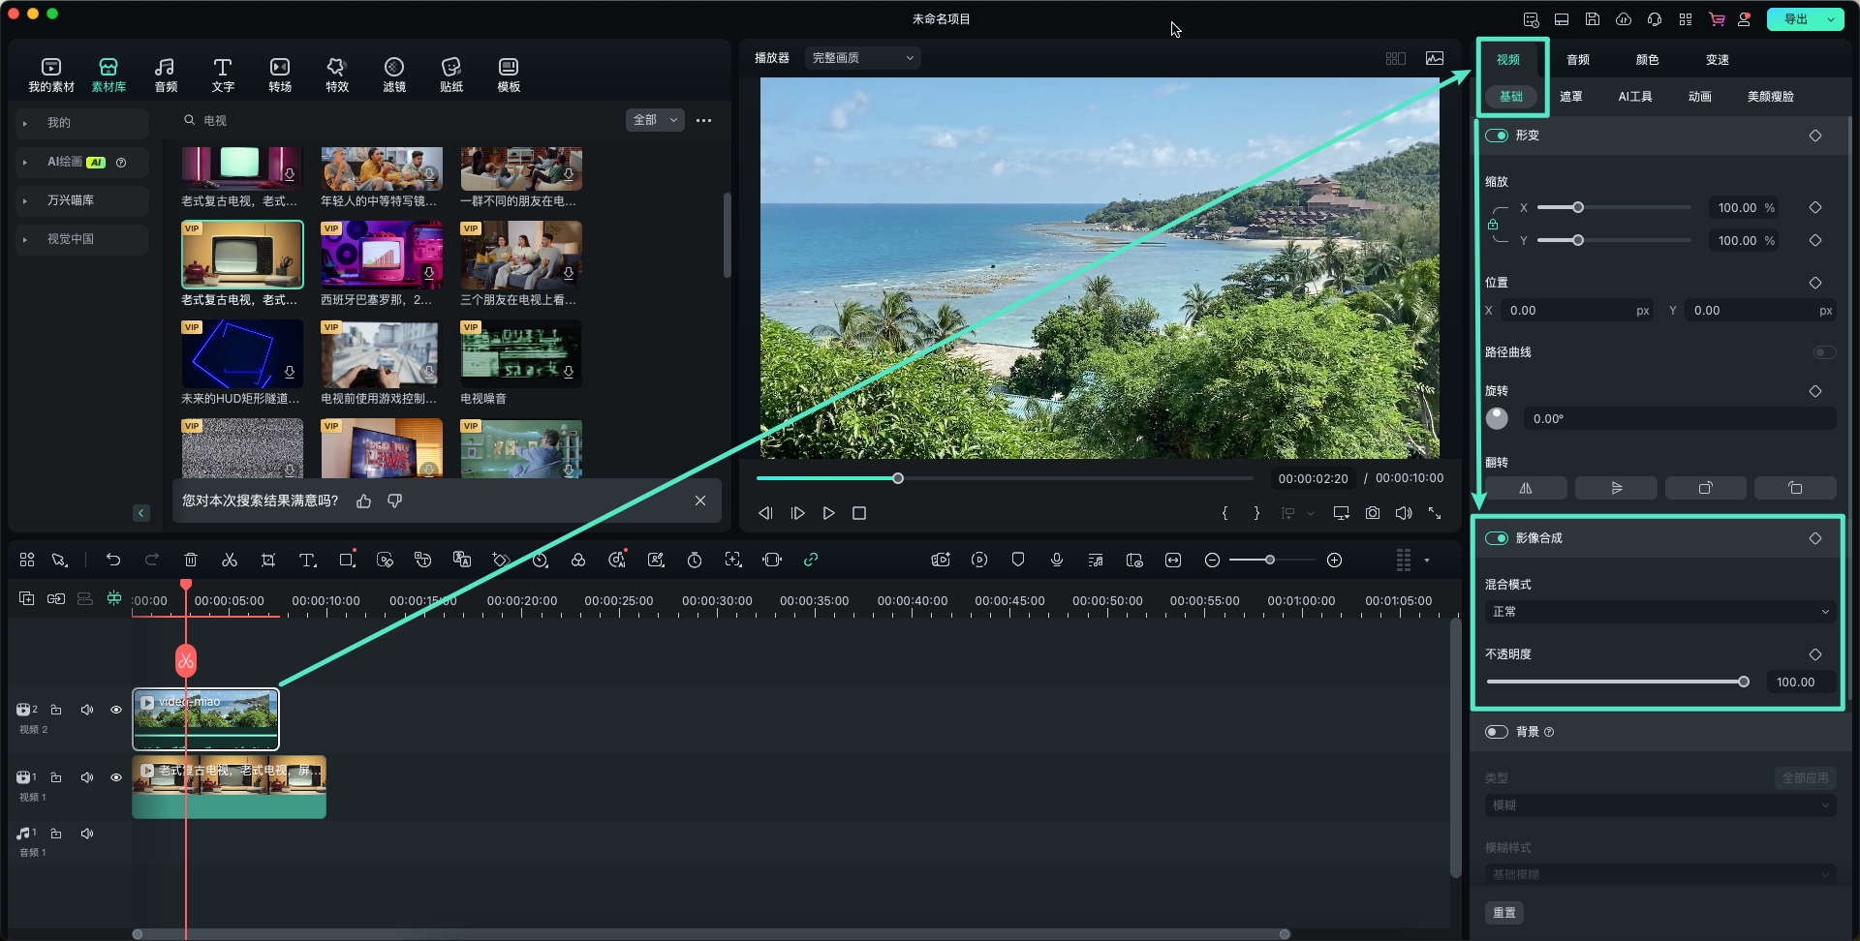Viewport: 1860px width, 941px height.
Task: Open the more options ellipsis button
Action: [704, 120]
